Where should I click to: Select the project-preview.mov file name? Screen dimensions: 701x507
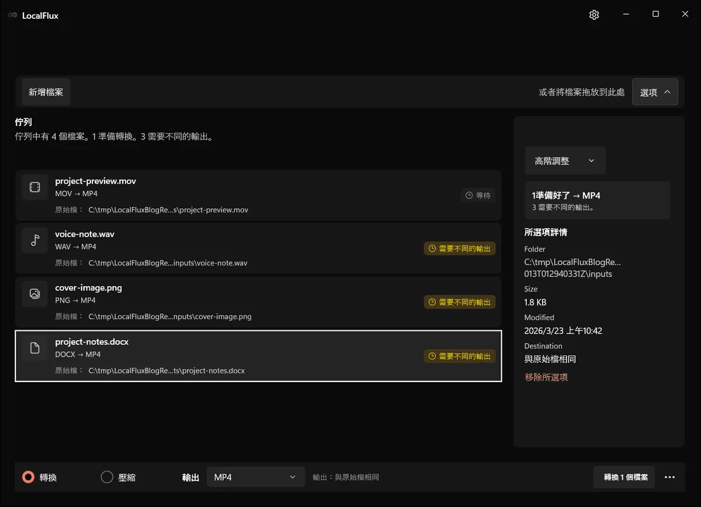point(96,181)
